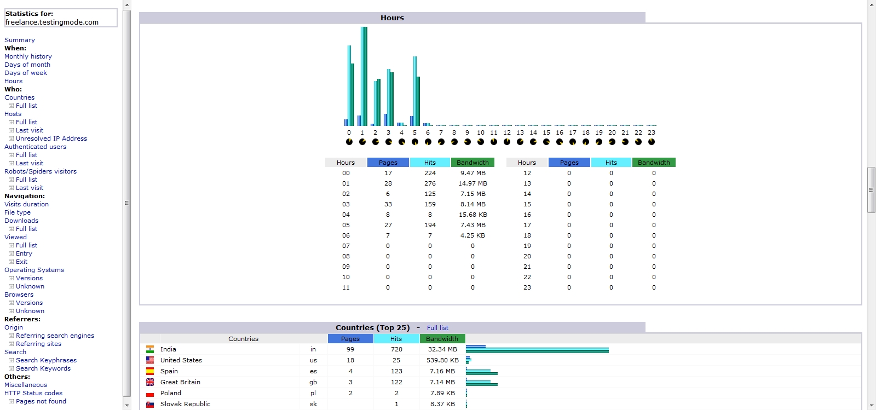Click the list icon beside Referring search engines
The height and width of the screenshot is (410, 876).
click(x=11, y=336)
